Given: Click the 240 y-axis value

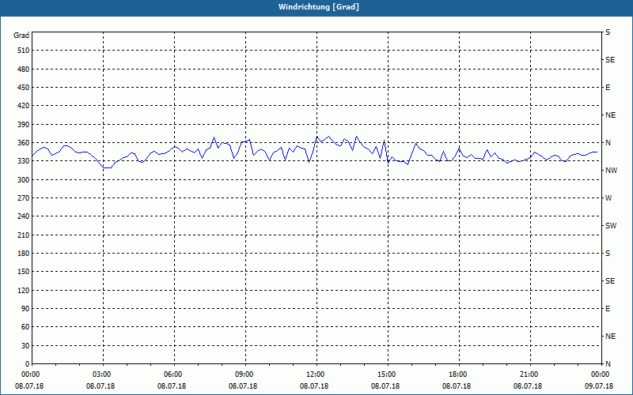Looking at the screenshot, I should click(x=24, y=216).
